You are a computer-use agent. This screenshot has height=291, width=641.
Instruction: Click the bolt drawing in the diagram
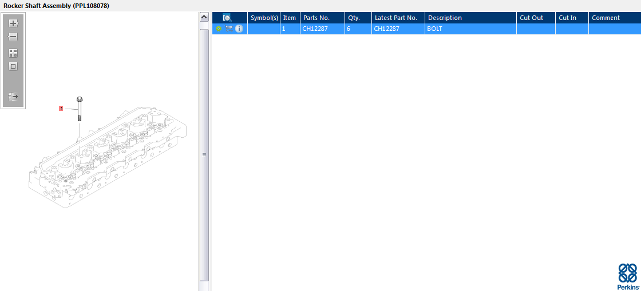click(80, 109)
